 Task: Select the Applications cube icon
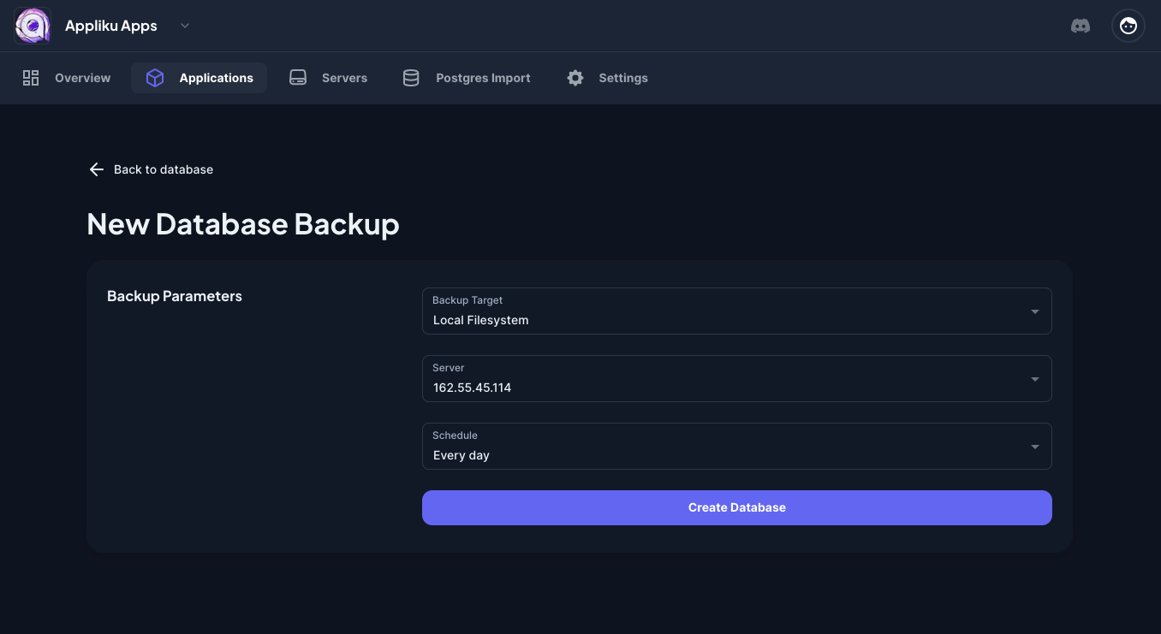click(154, 77)
